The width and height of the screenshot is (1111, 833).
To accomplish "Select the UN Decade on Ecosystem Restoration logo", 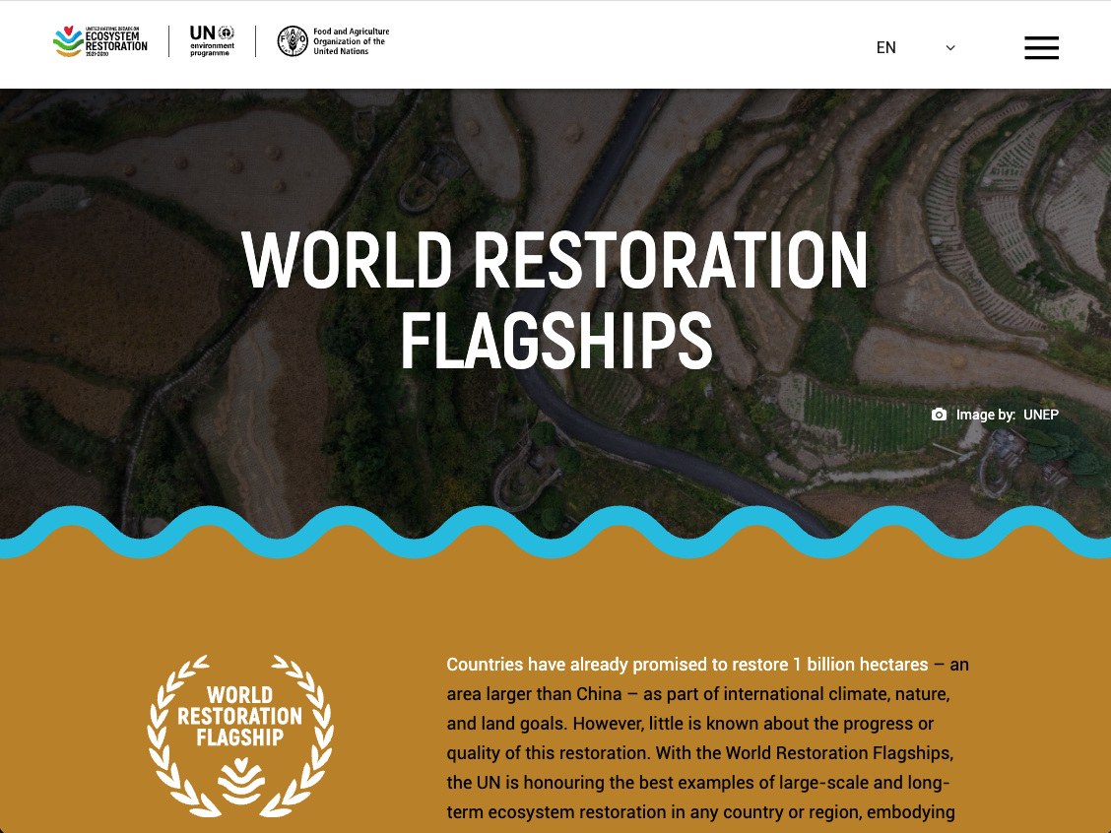I will click(x=98, y=41).
